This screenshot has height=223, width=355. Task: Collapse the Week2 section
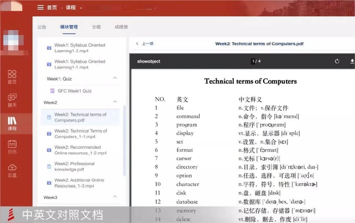[115, 102]
